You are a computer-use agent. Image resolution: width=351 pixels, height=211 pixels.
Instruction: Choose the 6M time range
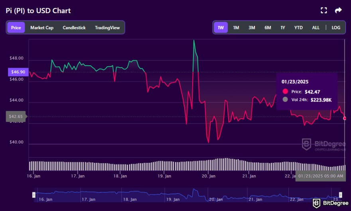268,27
